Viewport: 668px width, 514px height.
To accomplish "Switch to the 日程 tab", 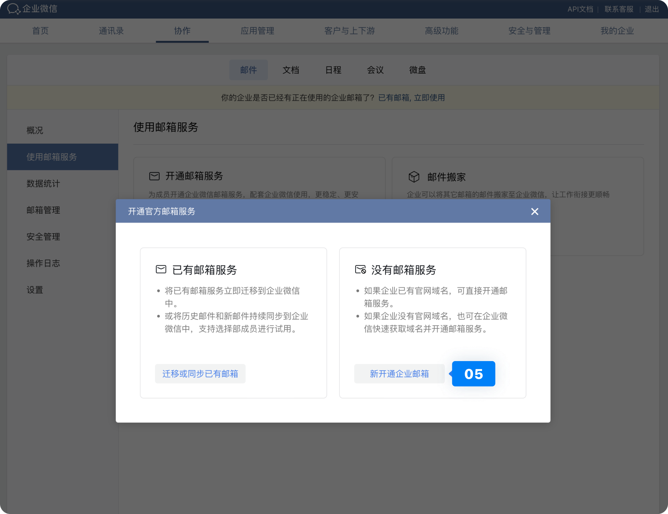I will [333, 70].
